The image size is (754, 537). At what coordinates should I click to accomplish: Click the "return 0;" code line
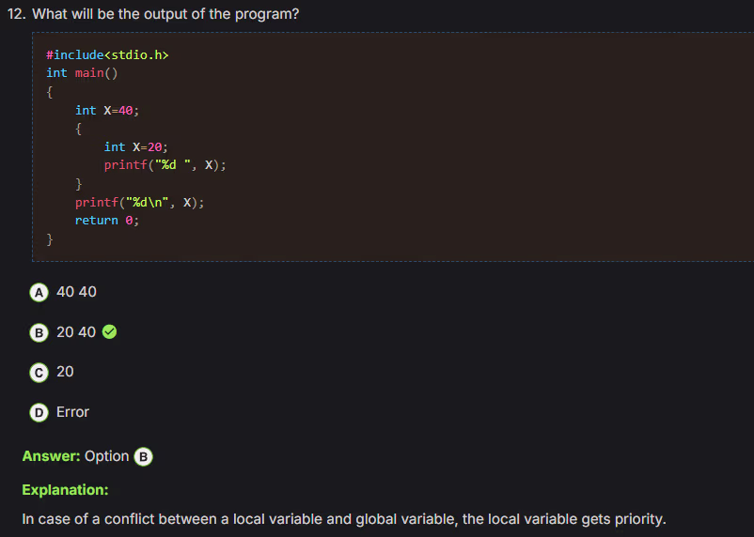pos(107,220)
